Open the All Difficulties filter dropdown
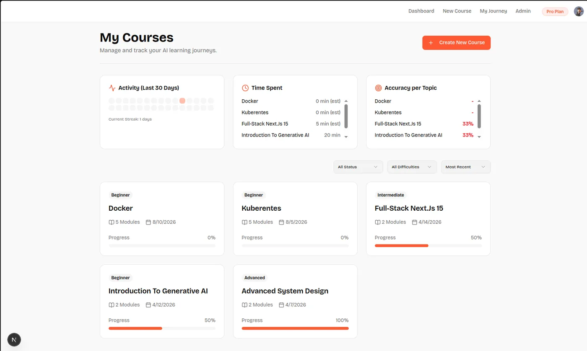Image resolution: width=587 pixels, height=351 pixels. (412, 167)
